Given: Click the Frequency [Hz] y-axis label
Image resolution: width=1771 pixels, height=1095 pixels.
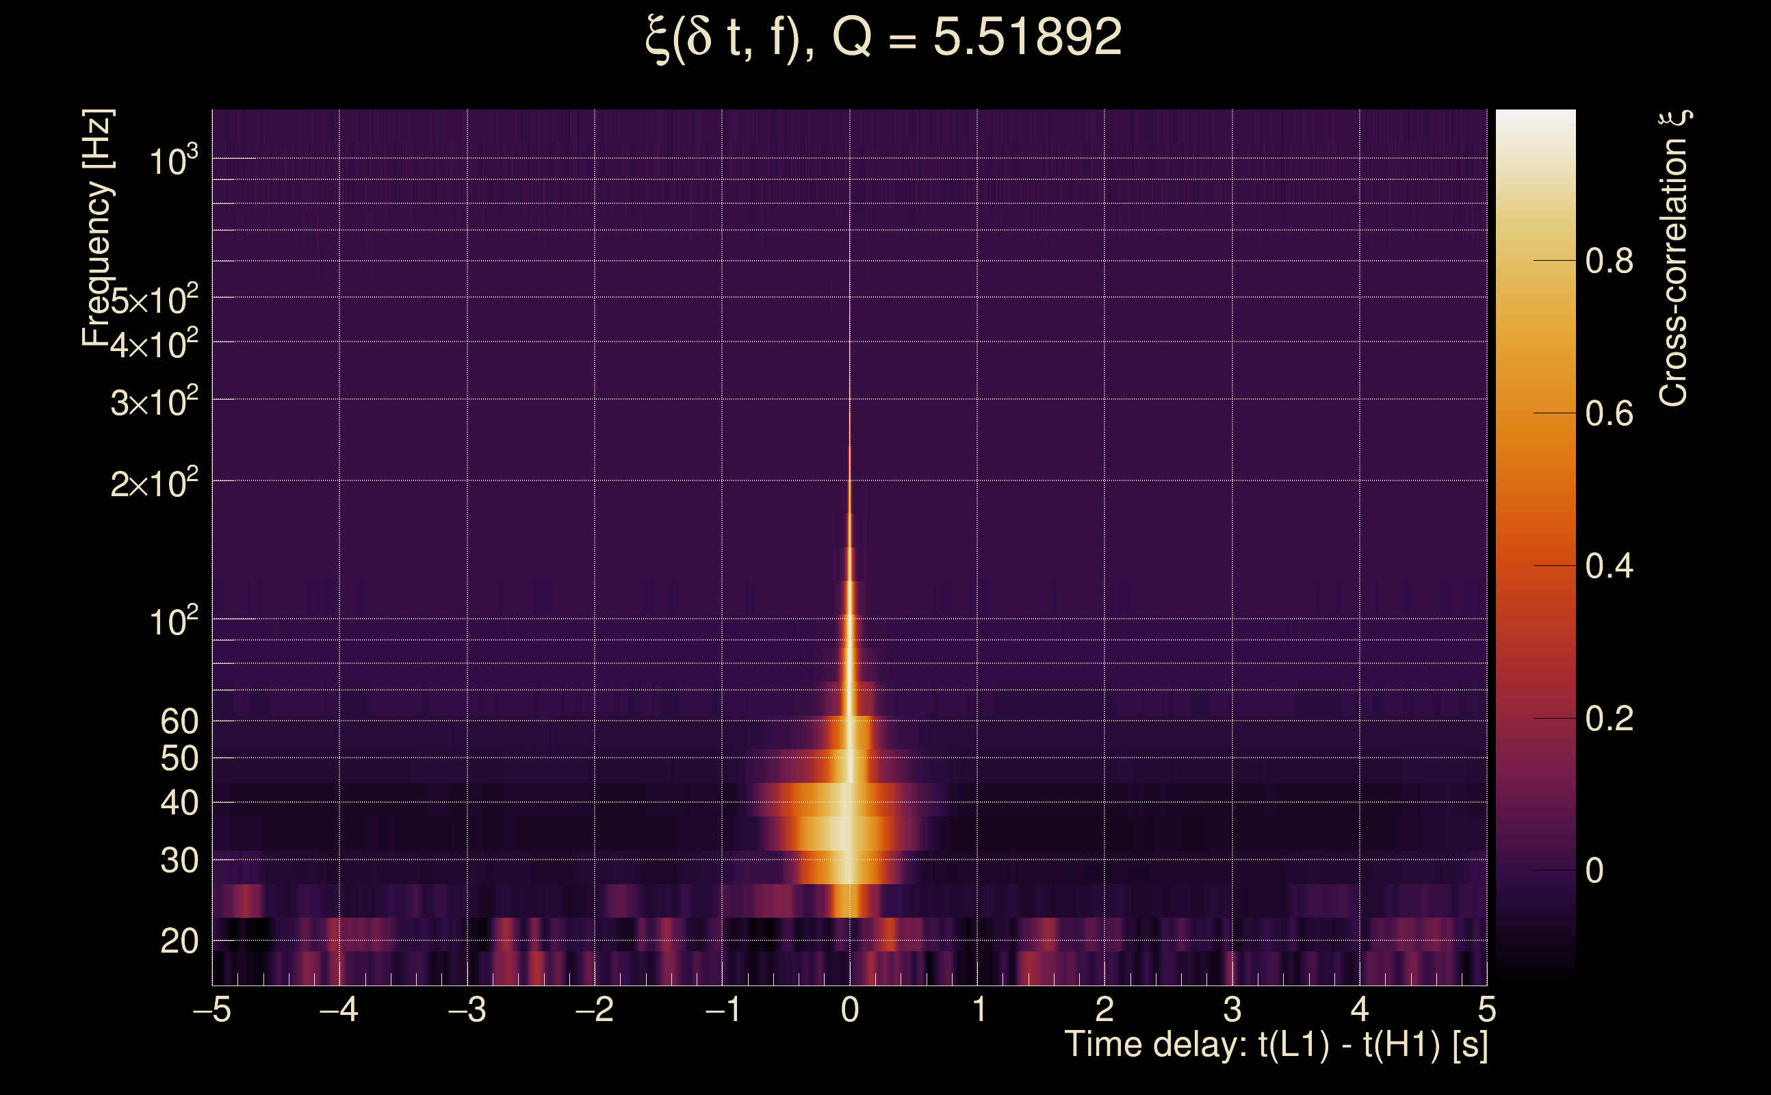Looking at the screenshot, I should click(x=97, y=228).
